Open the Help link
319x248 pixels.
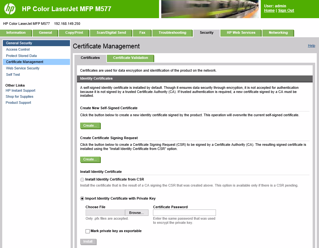pos(311,46)
